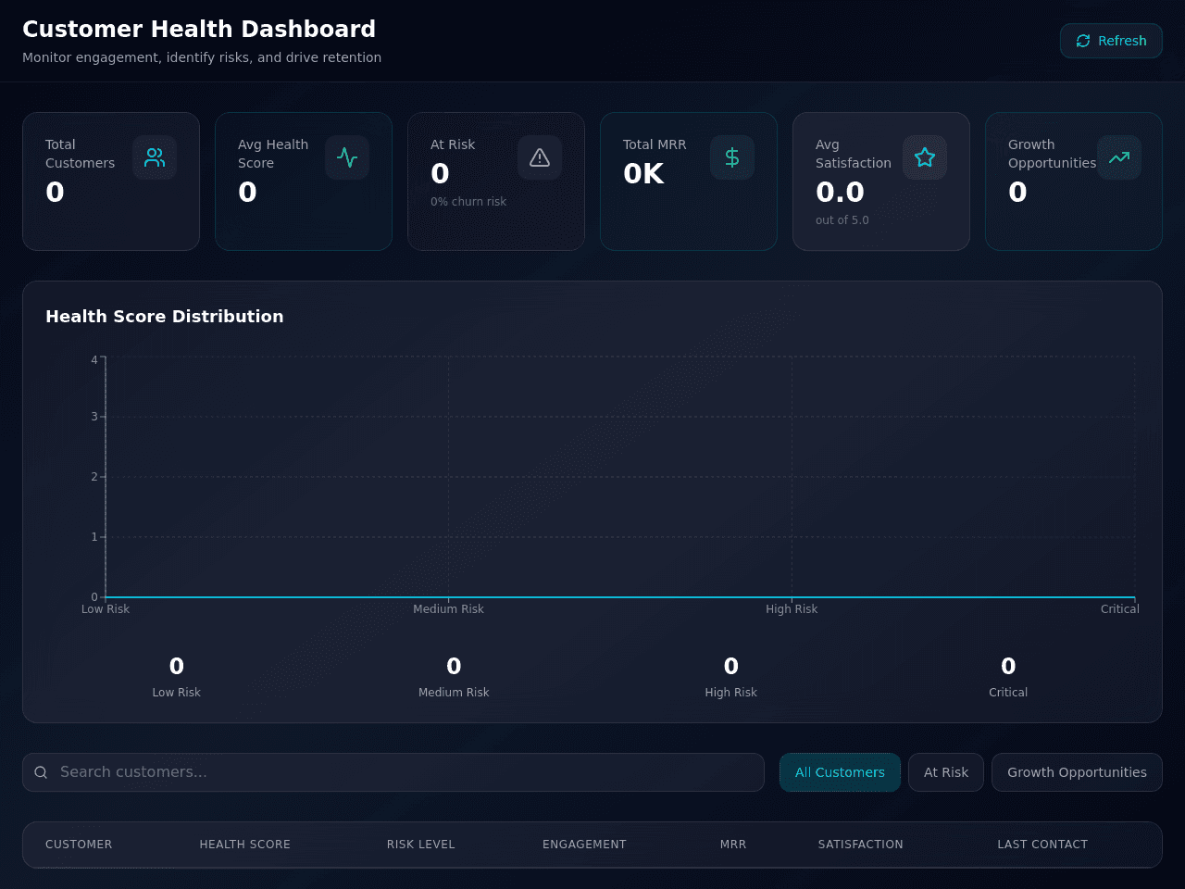Click the Critical x-axis label on chart
The image size is (1185, 889).
point(1120,609)
